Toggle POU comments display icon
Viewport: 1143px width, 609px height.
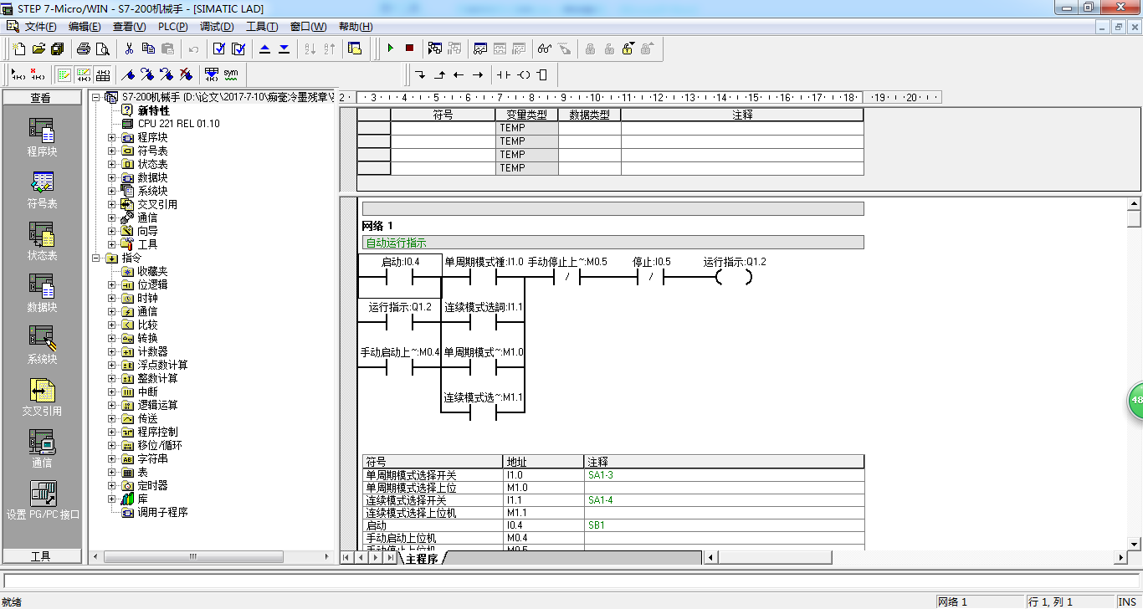64,74
